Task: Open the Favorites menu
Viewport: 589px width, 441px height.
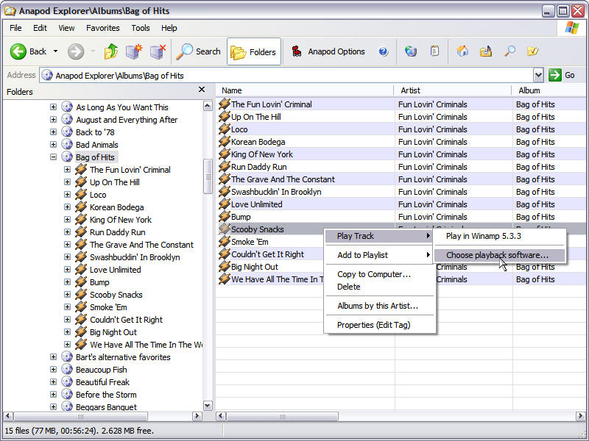Action: [102, 28]
